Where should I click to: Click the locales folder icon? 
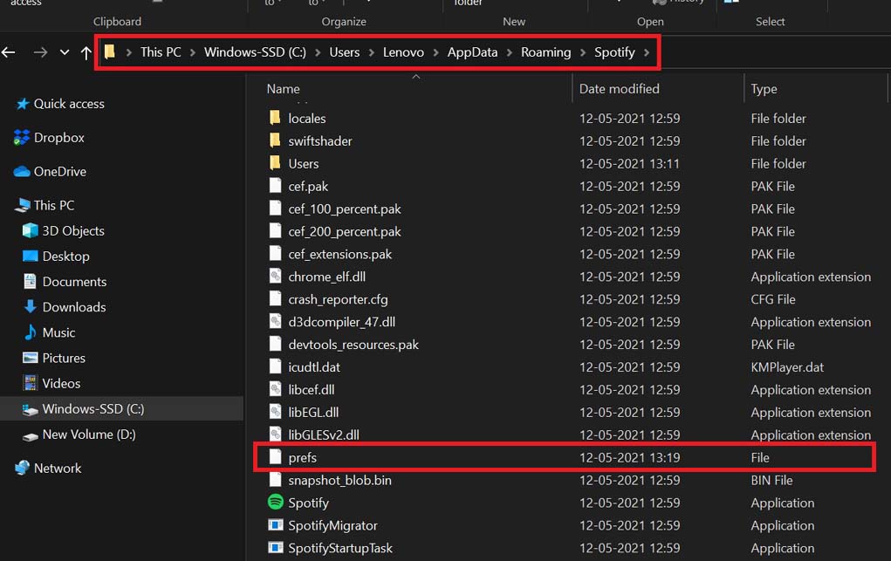275,118
